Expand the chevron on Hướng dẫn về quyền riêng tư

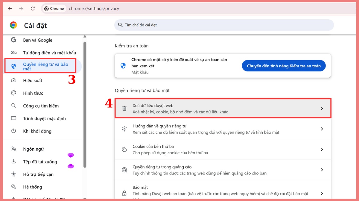click(x=322, y=129)
